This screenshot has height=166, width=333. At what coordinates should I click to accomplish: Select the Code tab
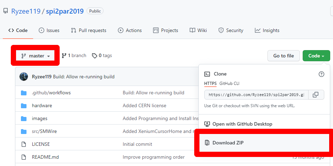click(x=18, y=31)
